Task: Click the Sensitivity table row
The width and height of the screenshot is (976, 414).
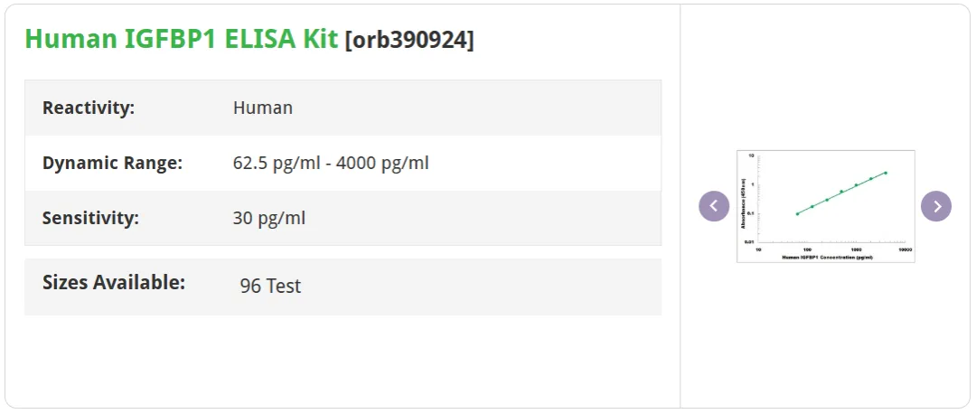Action: click(343, 219)
